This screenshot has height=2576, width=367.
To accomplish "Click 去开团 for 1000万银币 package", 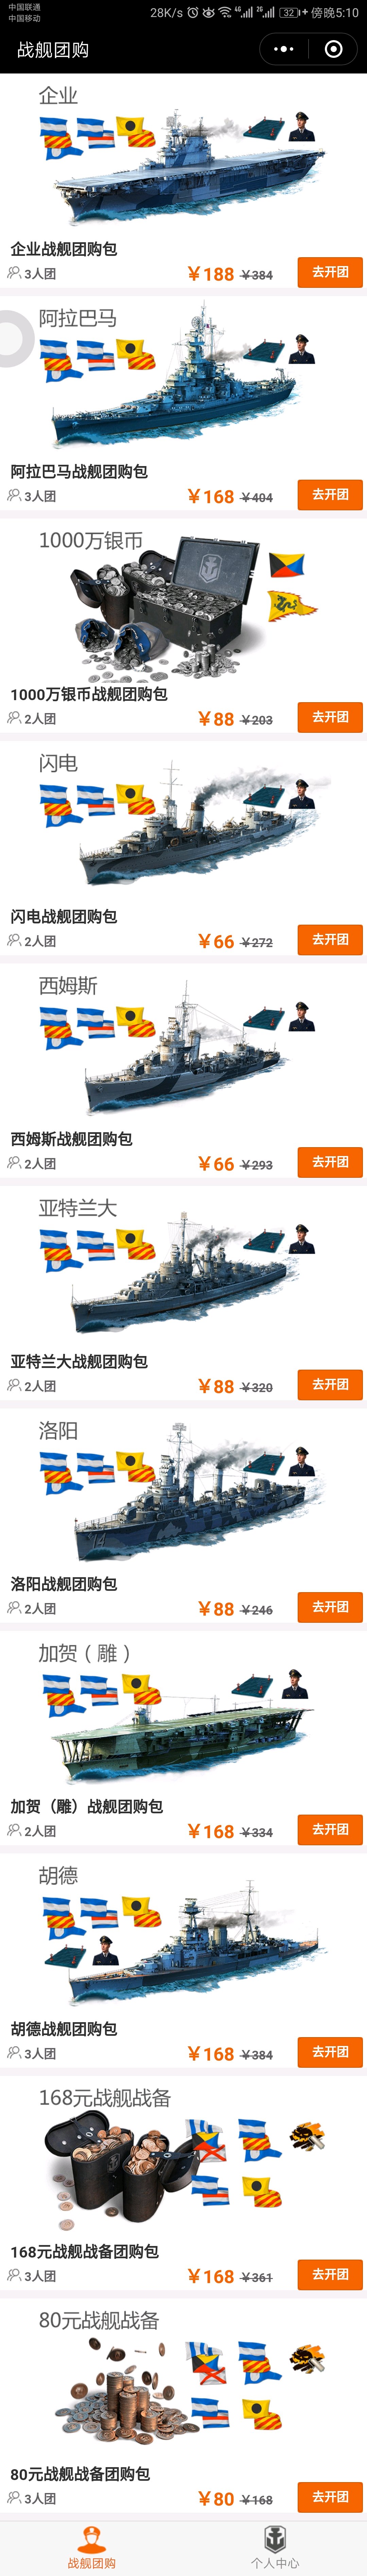I will 330,717.
